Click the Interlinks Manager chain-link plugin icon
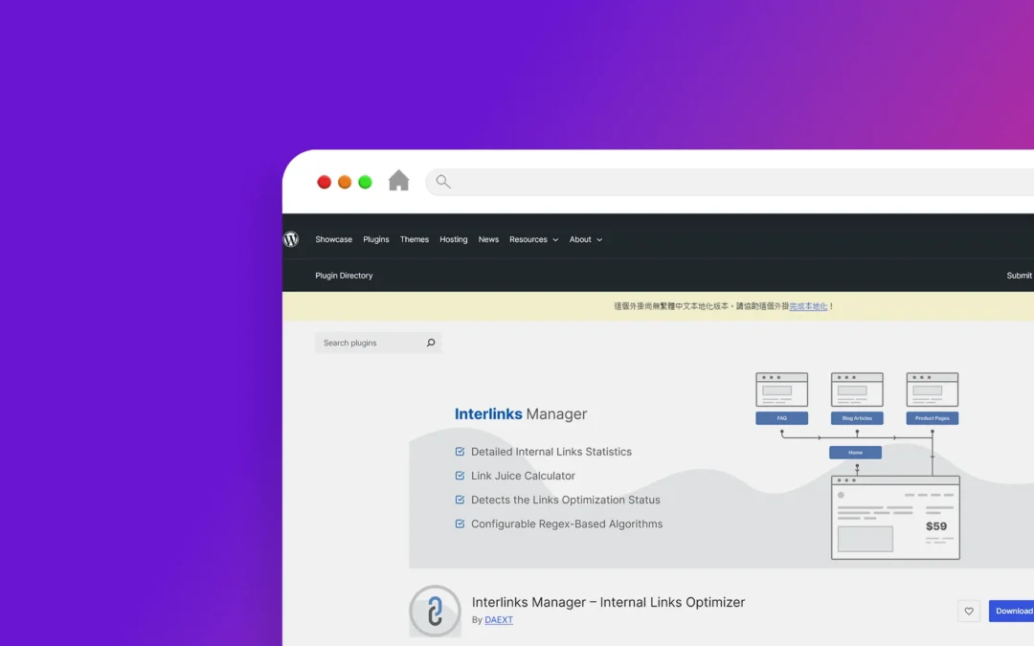This screenshot has height=646, width=1034. pyautogui.click(x=435, y=611)
